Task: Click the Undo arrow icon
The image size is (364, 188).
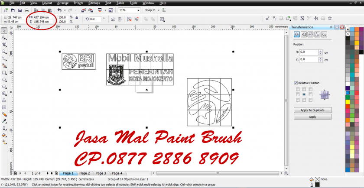Action: 59,10
